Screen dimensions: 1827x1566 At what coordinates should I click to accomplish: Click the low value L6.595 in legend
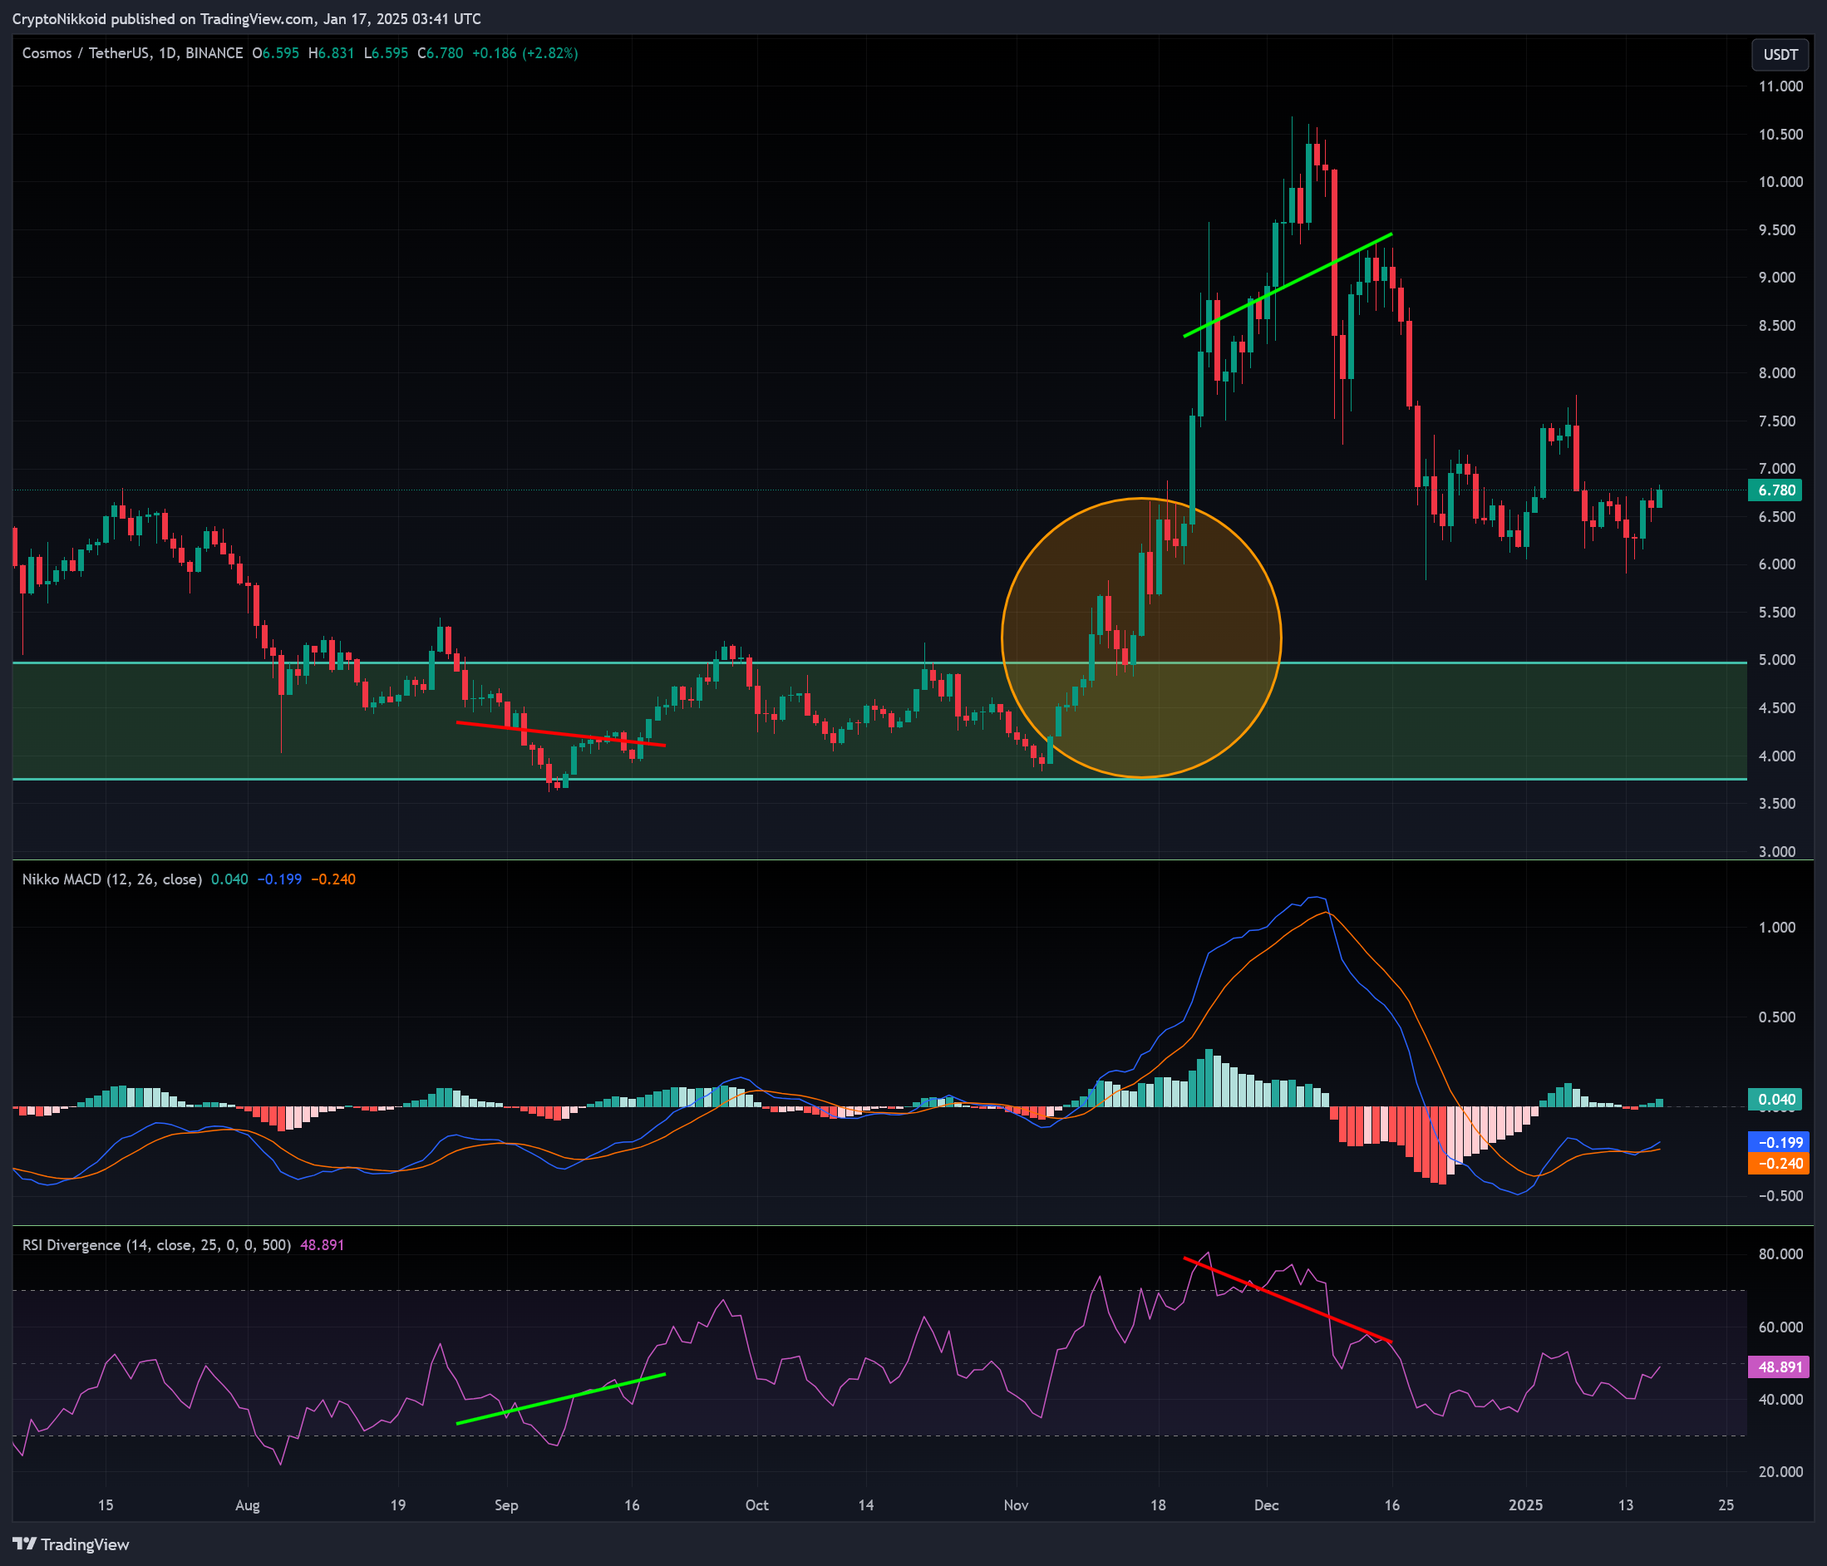(387, 53)
